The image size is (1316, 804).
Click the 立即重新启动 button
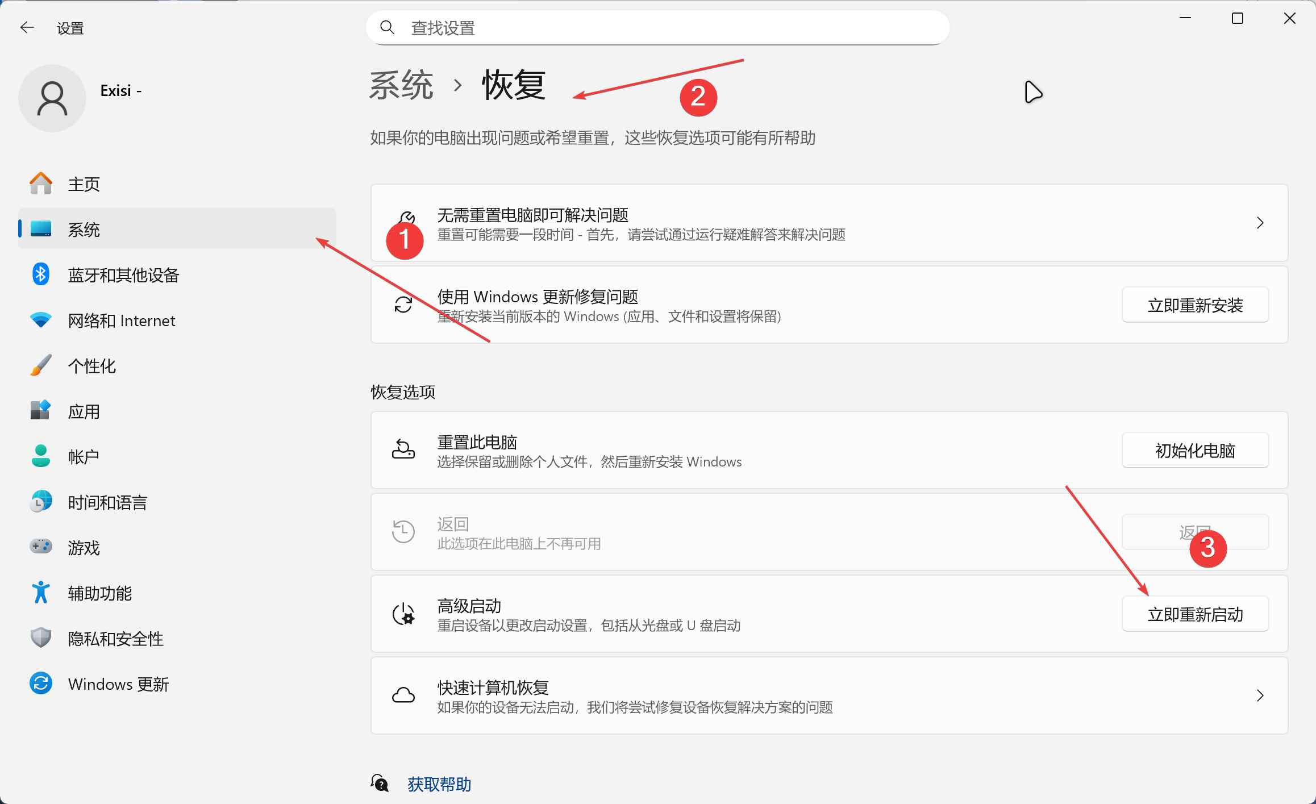(x=1195, y=614)
